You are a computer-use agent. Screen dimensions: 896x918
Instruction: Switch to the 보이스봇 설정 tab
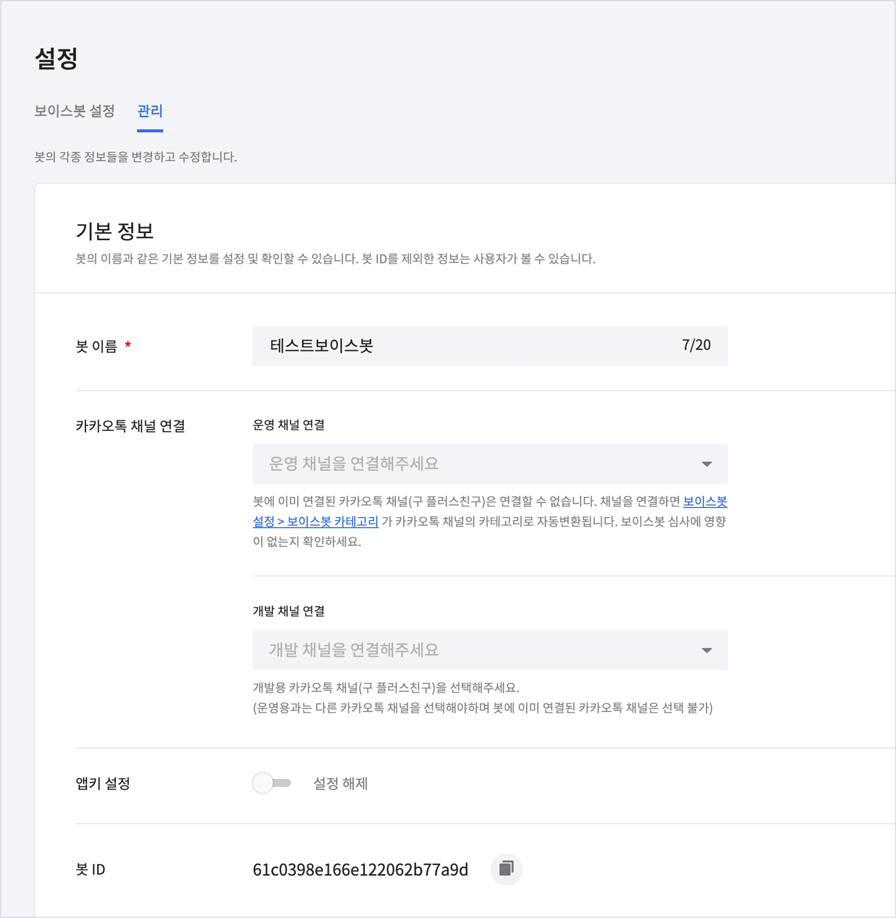pyautogui.click(x=74, y=111)
